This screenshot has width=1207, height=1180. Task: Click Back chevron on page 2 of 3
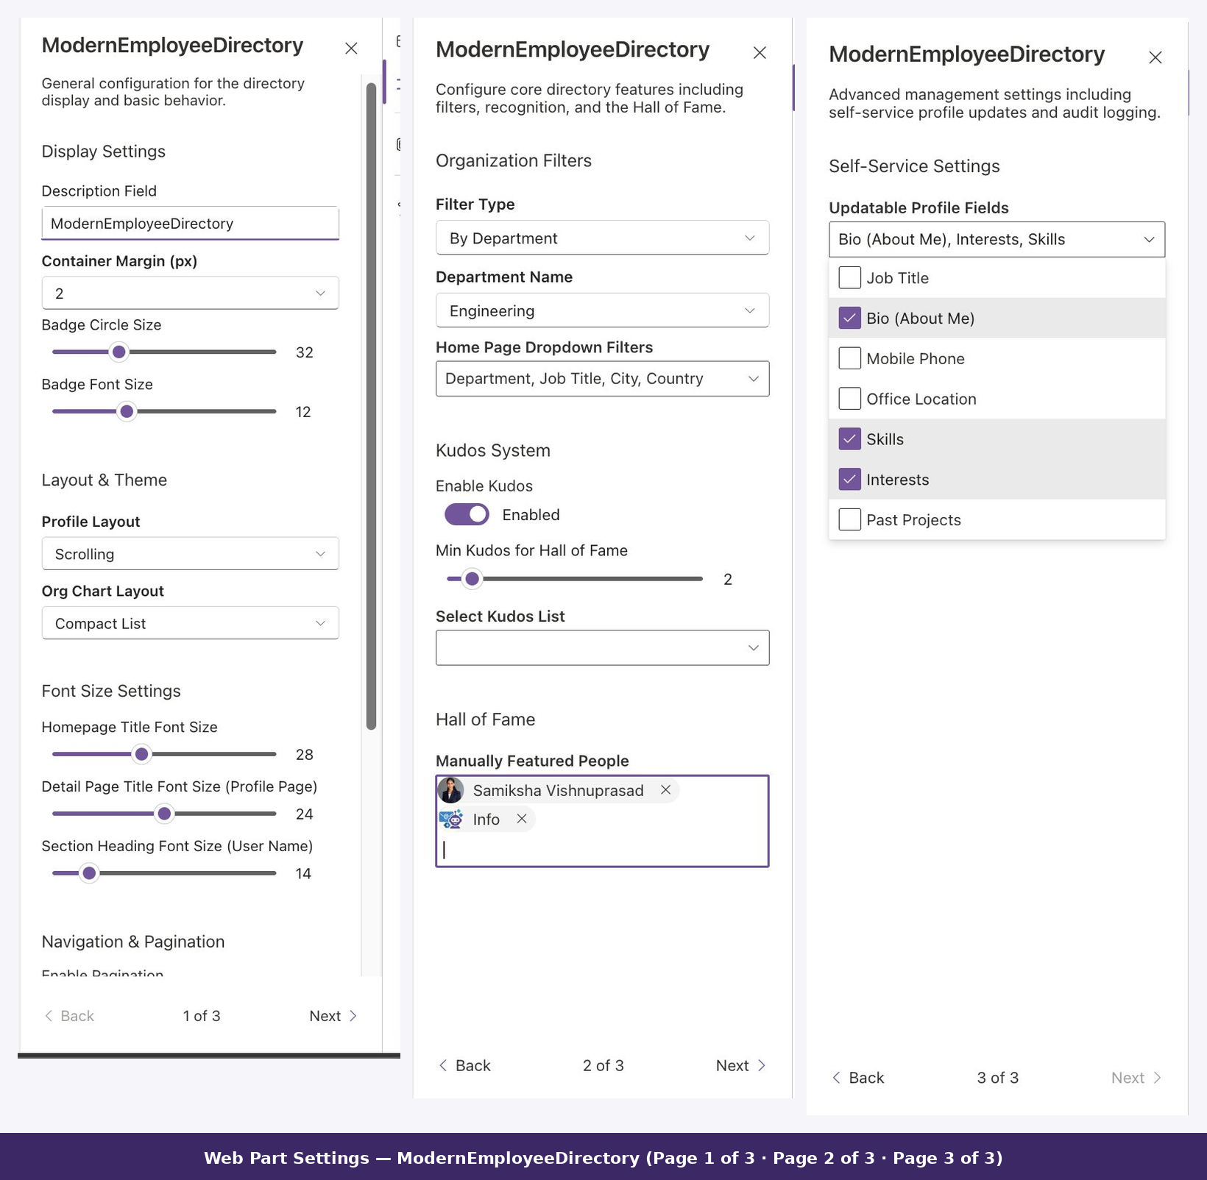click(x=443, y=1065)
